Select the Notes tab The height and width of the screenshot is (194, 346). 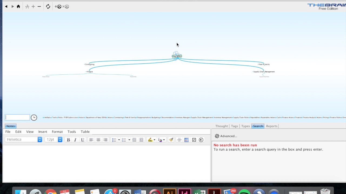tap(11, 126)
